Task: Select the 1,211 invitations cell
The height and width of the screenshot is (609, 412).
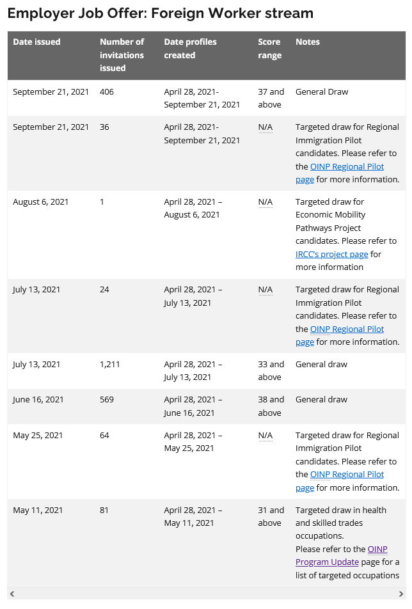Action: pos(109,365)
